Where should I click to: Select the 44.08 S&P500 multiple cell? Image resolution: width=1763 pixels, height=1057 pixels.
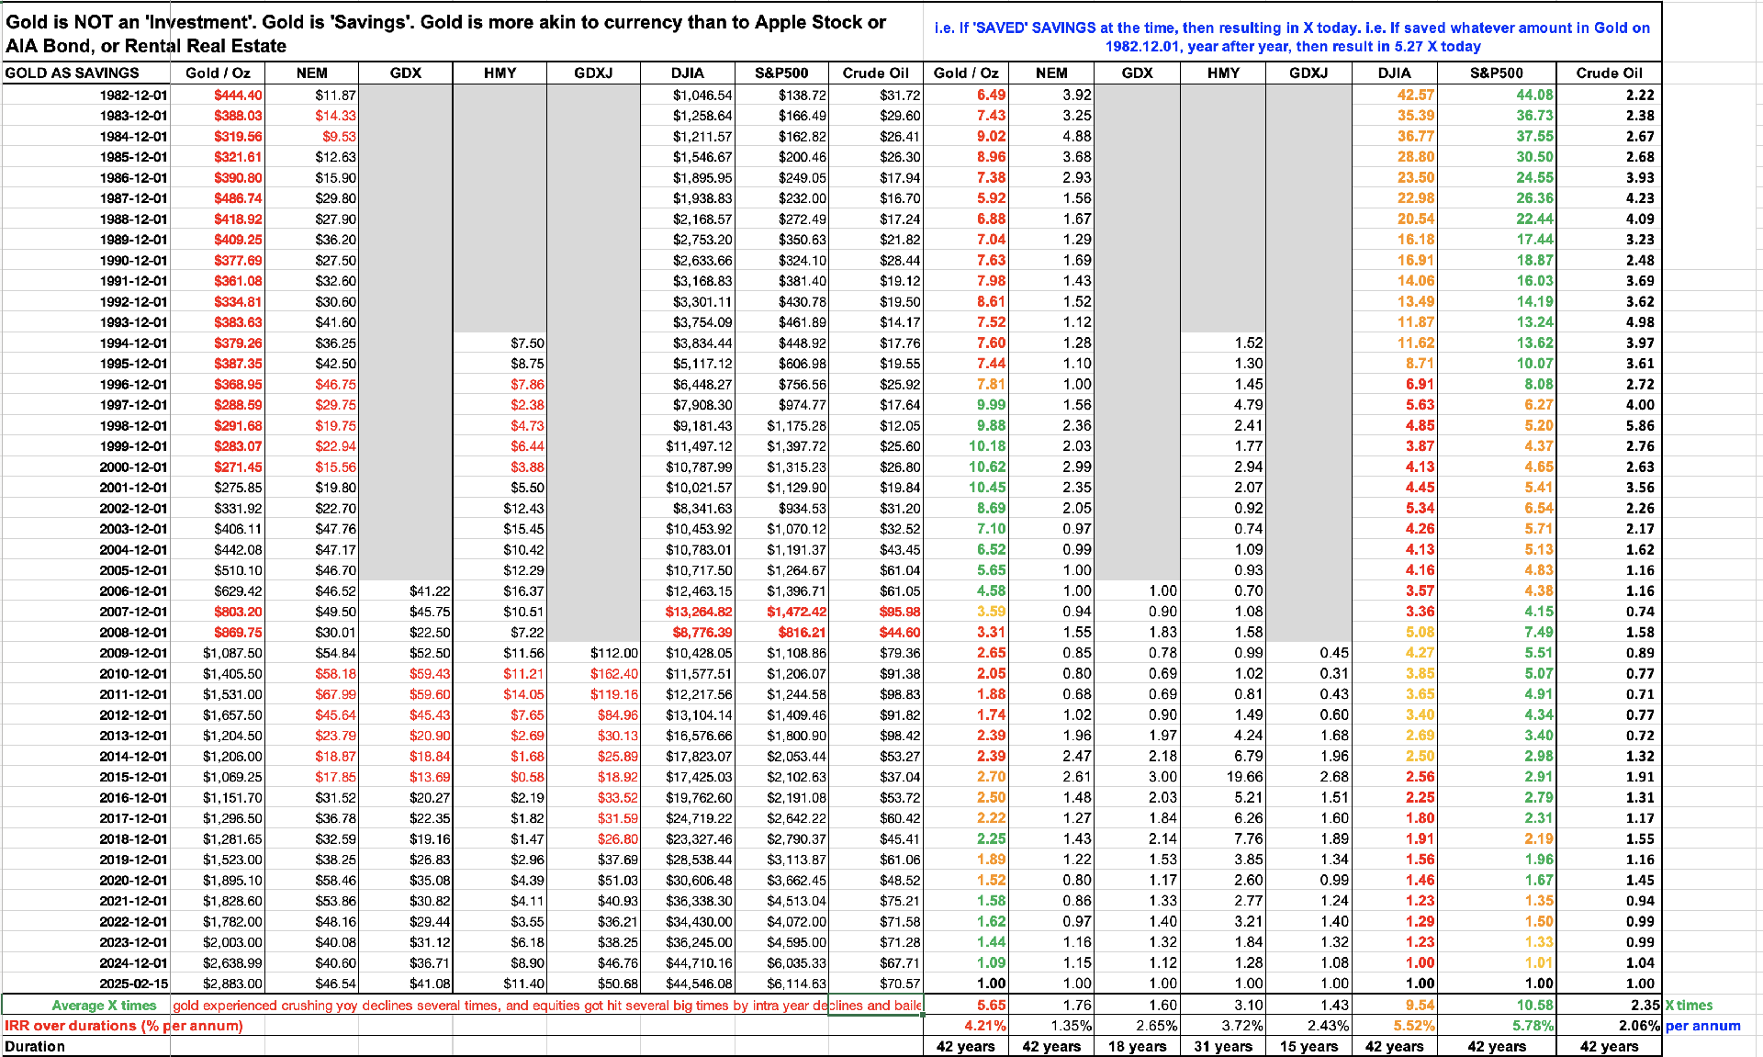click(x=1534, y=95)
